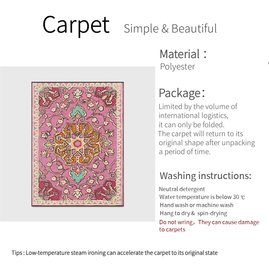269x269 pixels.
Task: Click the red 'Do not wring' warning
Action: click(177, 222)
